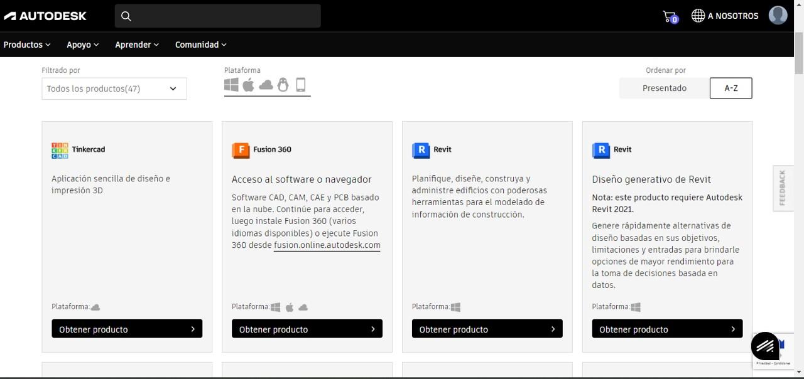Click Obtener producto on the 'Planifique, diseñe' Revit card
This screenshot has height=379, width=804.
487,329
